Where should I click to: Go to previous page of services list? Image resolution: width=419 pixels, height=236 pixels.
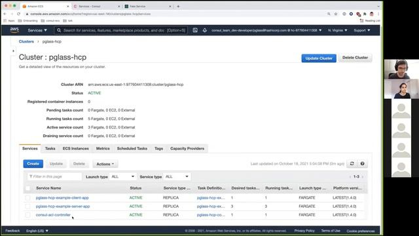pos(350,176)
